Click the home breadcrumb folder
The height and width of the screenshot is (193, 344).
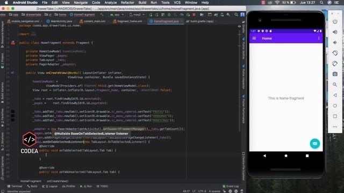(x=60, y=14)
